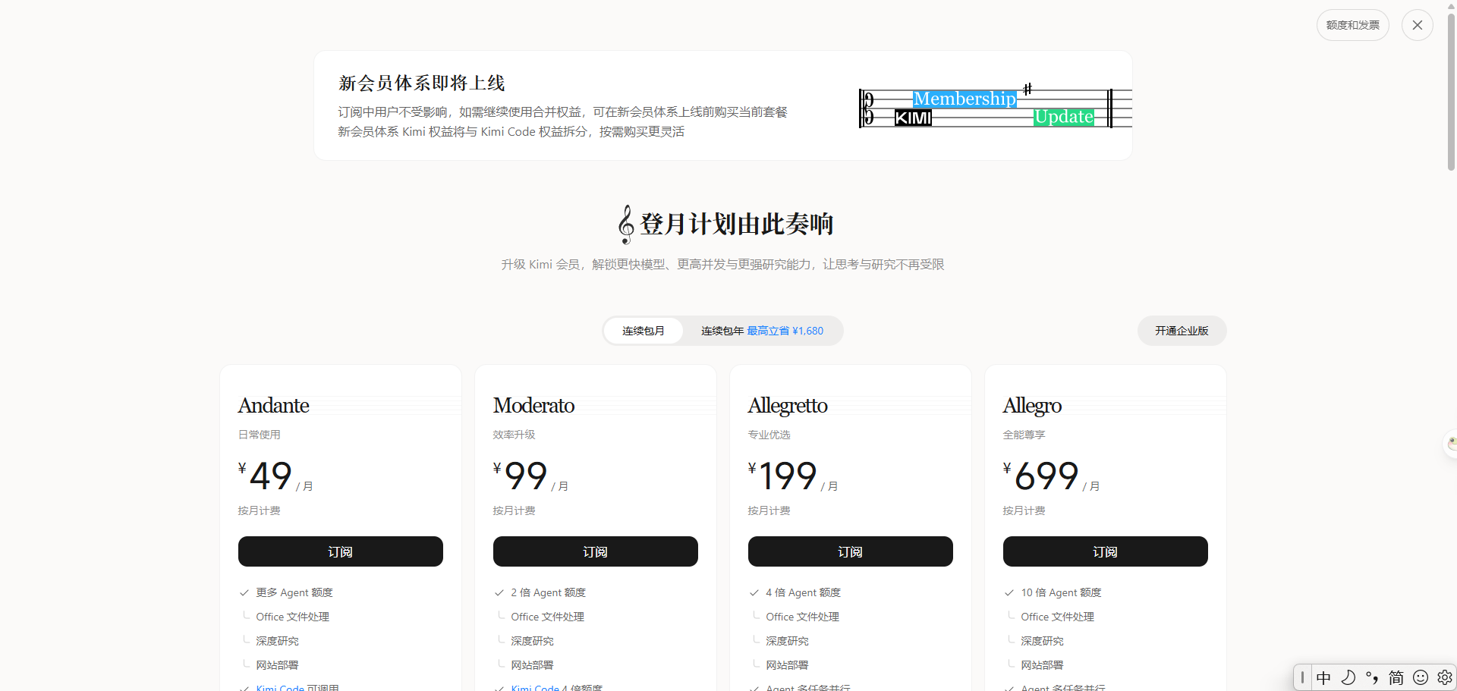
Task: Click the 登月计划由此奏响 heading
Action: 726,224
